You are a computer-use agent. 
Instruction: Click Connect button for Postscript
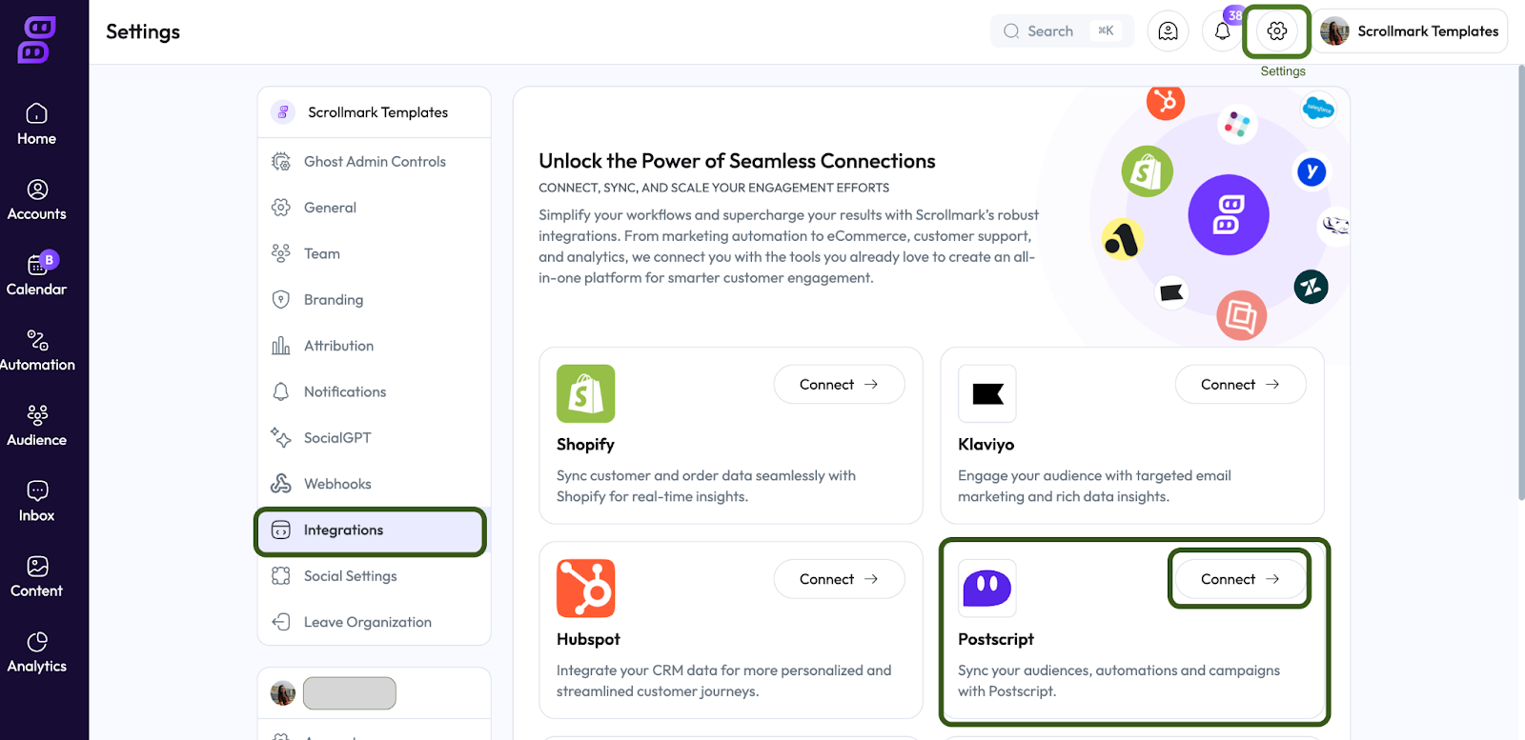[x=1239, y=579]
